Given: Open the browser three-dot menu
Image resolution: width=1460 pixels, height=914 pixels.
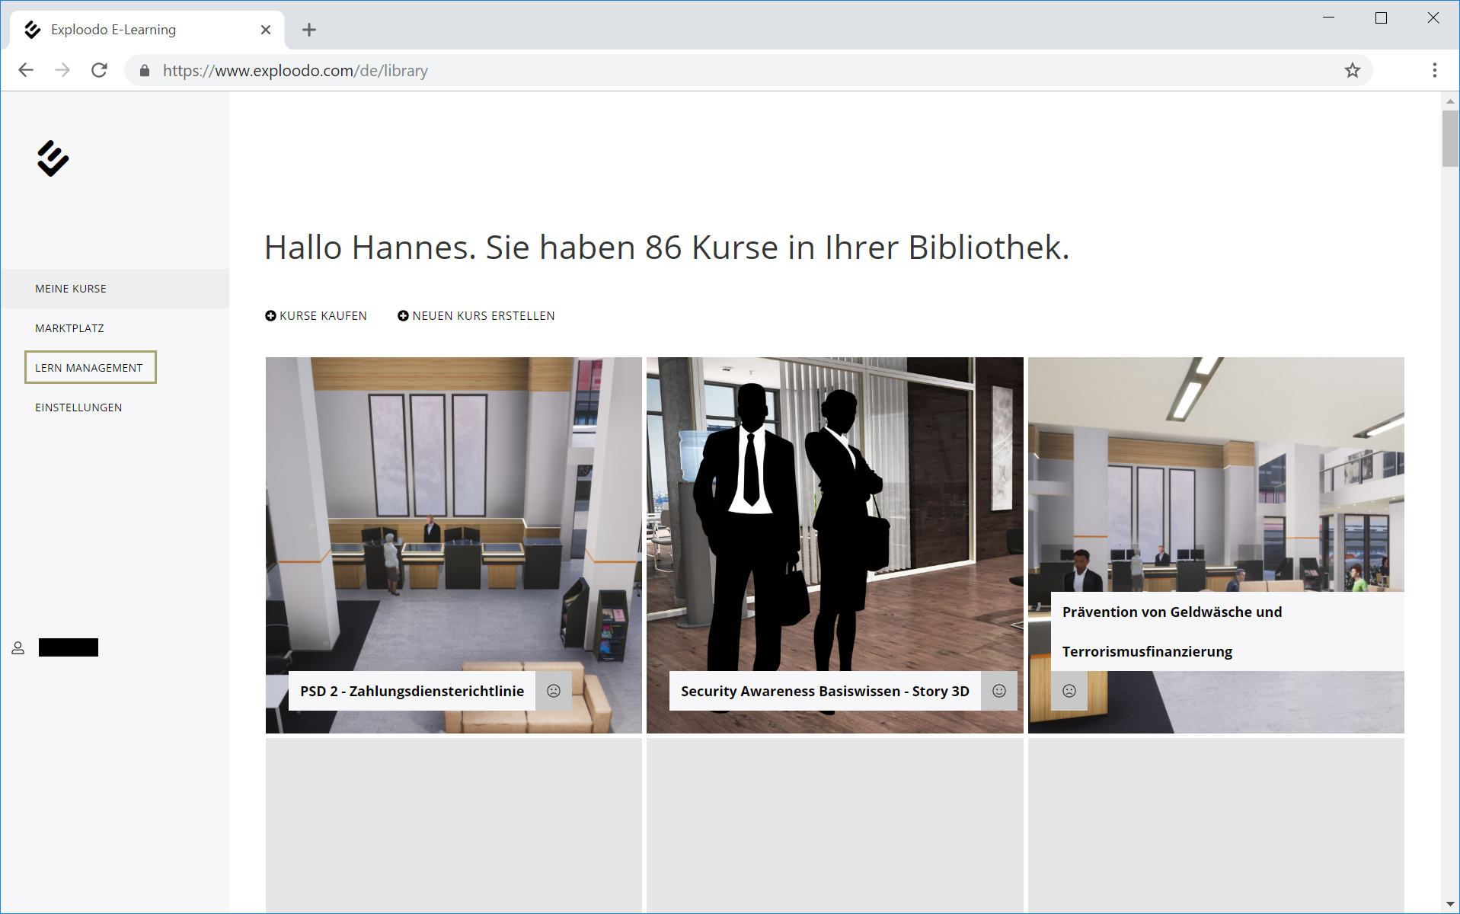Looking at the screenshot, I should pos(1434,71).
